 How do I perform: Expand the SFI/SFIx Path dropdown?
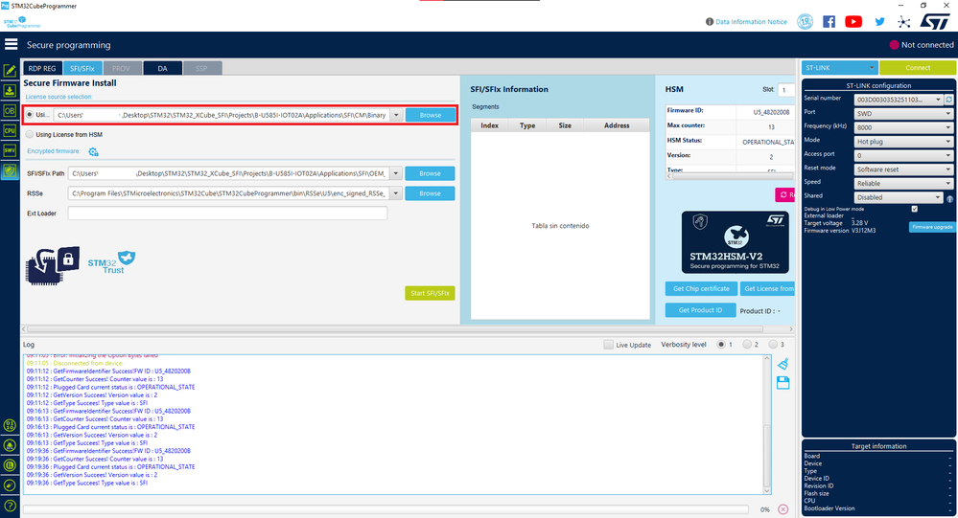[396, 173]
